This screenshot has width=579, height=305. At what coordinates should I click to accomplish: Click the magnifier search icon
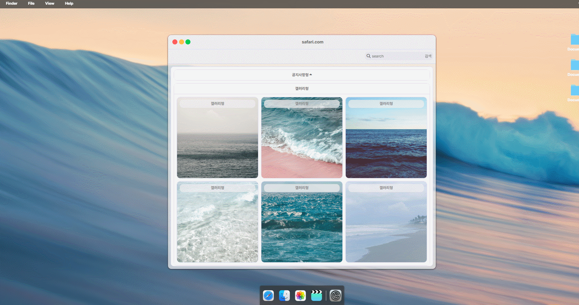(368, 56)
